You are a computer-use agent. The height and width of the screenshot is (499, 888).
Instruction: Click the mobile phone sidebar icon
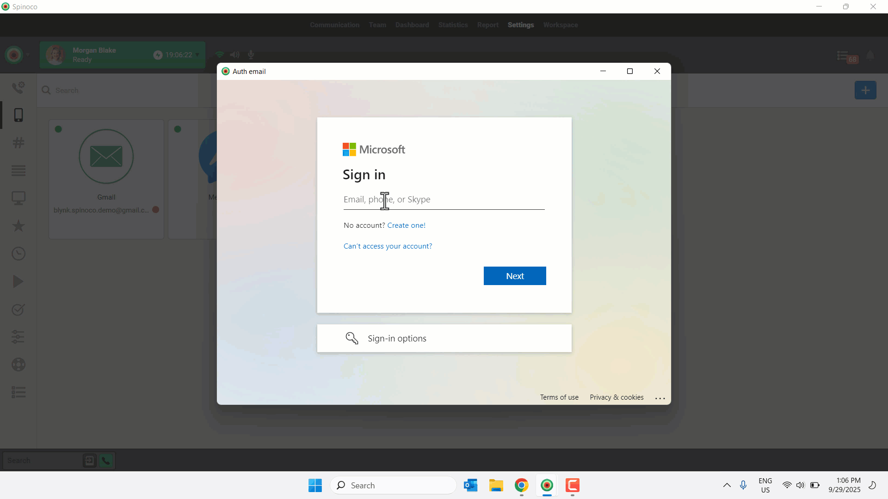point(18,115)
